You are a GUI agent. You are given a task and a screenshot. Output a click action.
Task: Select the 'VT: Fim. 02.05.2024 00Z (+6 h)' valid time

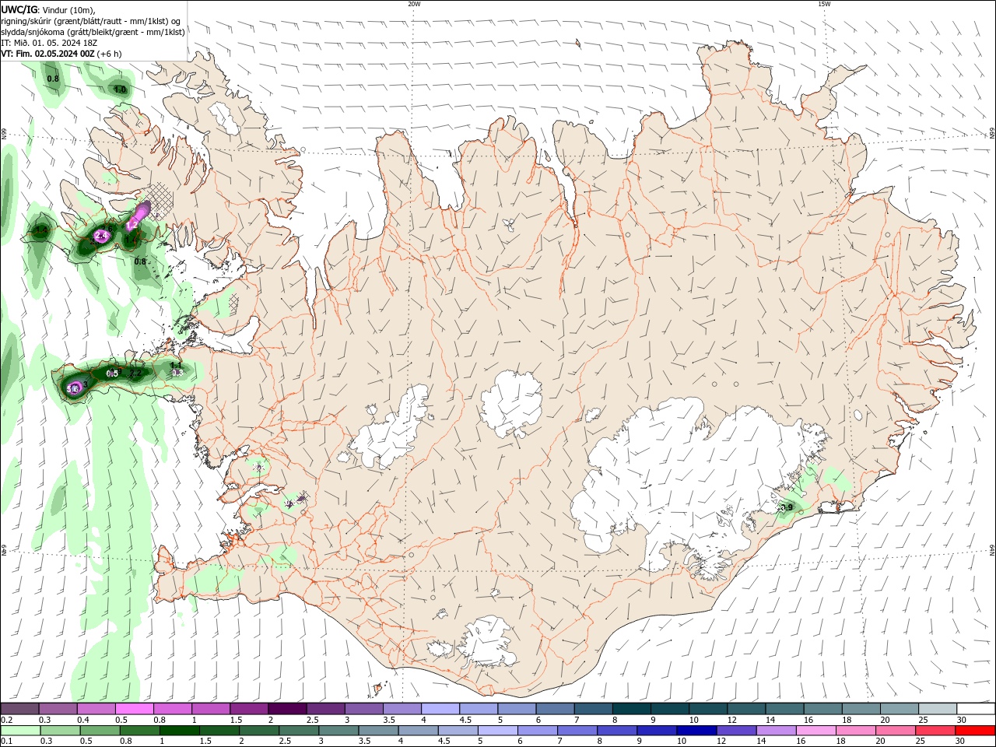point(61,54)
